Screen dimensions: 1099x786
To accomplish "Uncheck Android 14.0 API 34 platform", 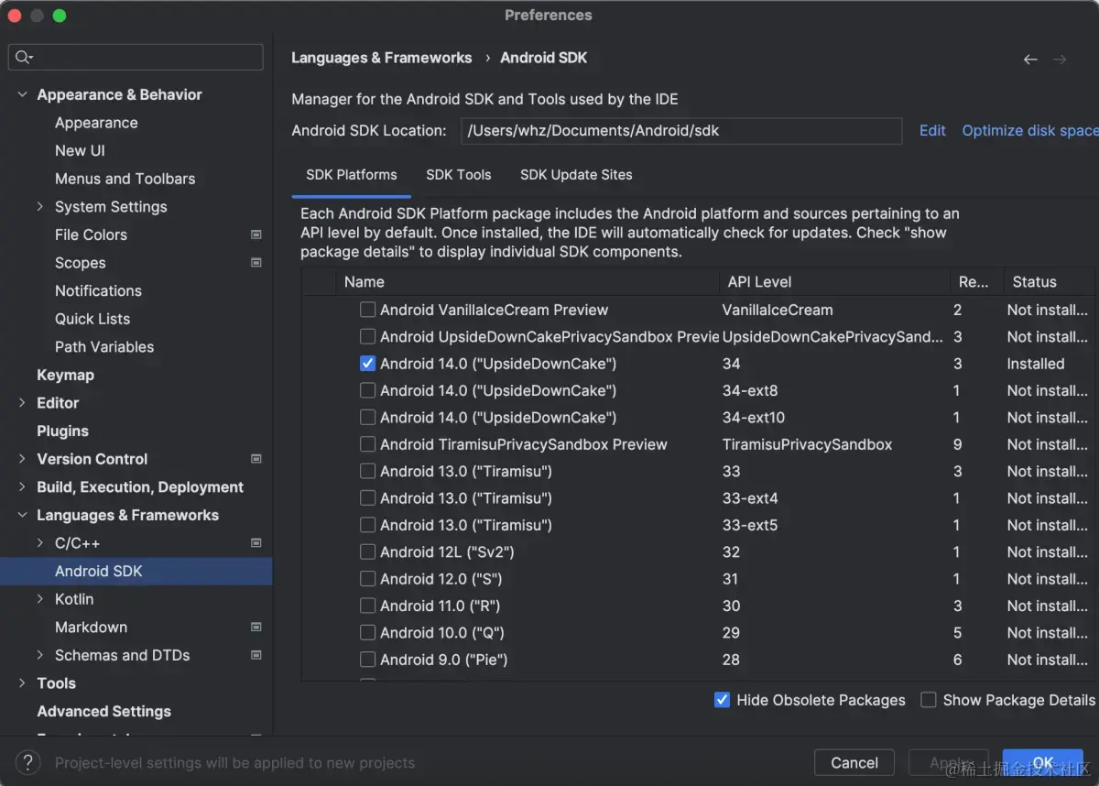I will (x=367, y=364).
